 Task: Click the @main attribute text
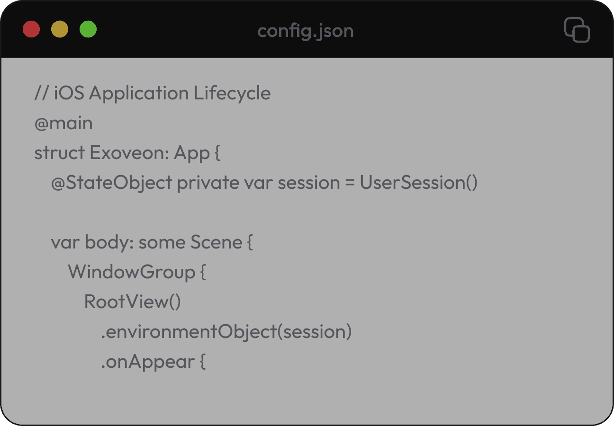pyautogui.click(x=63, y=123)
